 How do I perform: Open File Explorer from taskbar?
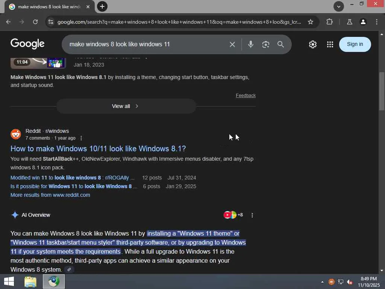coord(30,281)
